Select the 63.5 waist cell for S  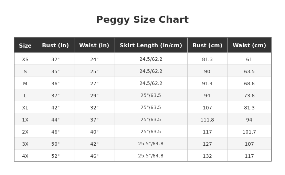pos(249,71)
